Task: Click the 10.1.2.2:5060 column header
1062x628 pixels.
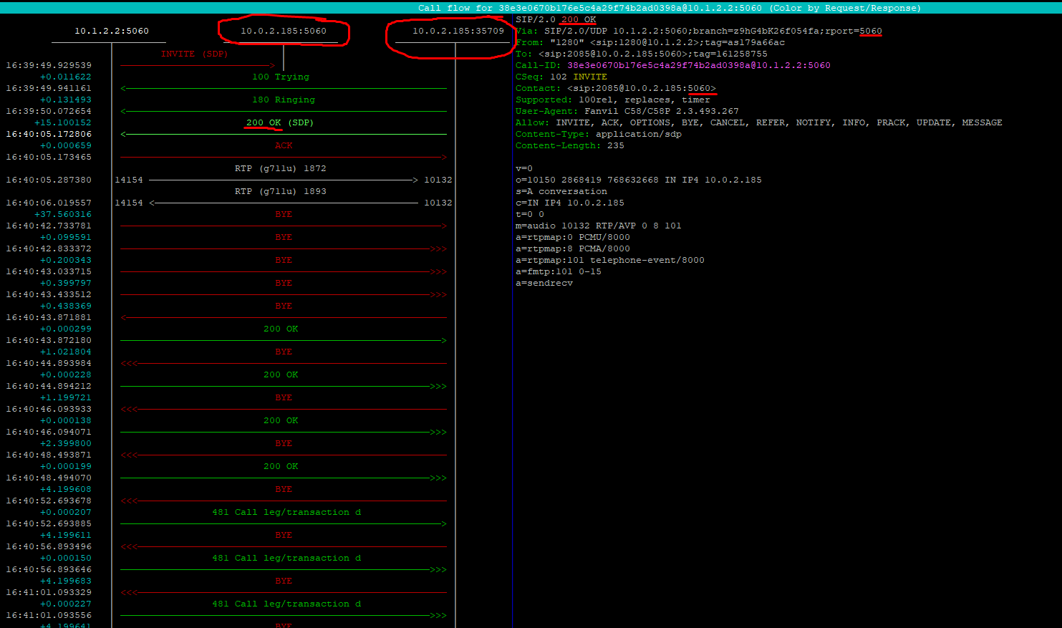Action: (112, 32)
